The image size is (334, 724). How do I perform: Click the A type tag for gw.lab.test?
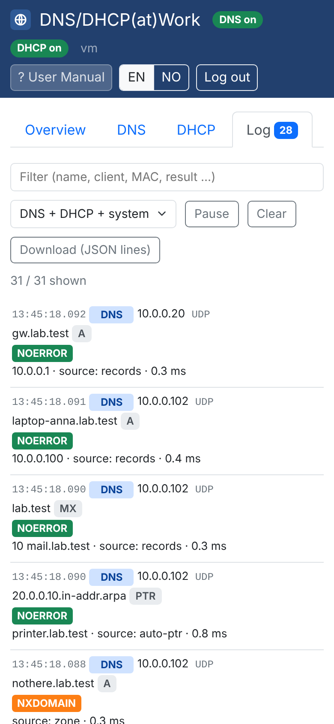(82, 334)
